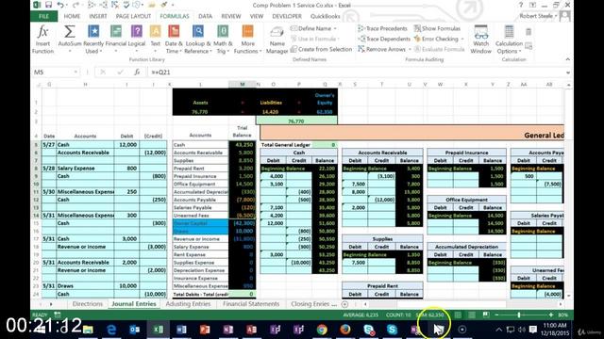604x339 pixels.
Task: Open the Math & Trig dropdown
Action: [x=223, y=40]
